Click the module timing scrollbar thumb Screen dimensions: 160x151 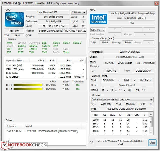point(151,122)
